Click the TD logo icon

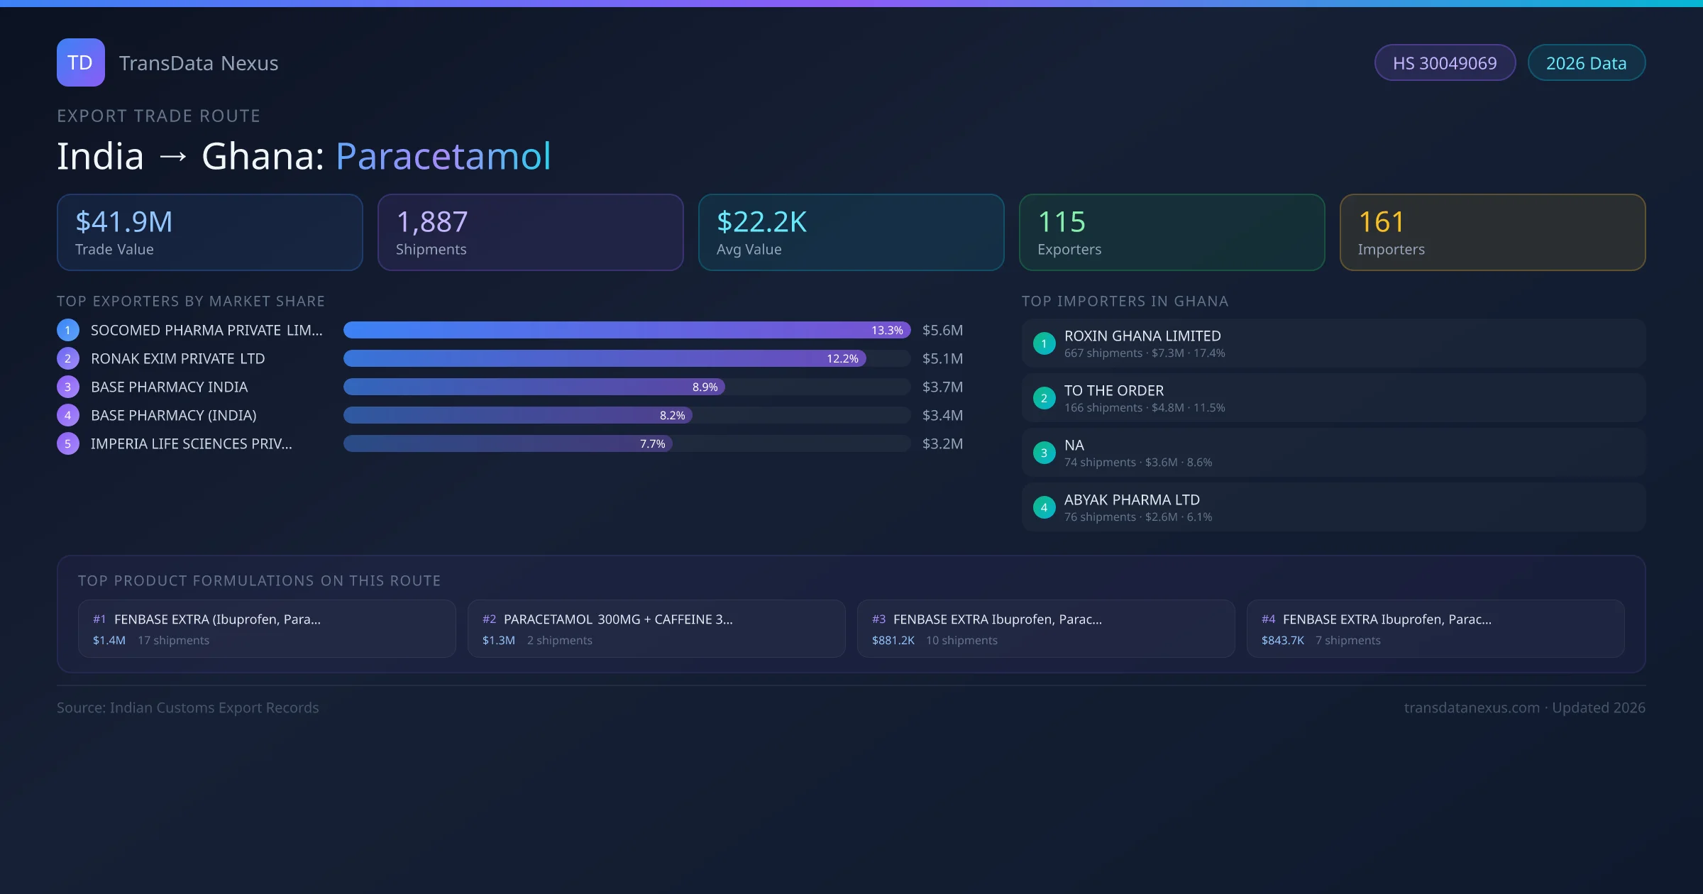tap(80, 62)
